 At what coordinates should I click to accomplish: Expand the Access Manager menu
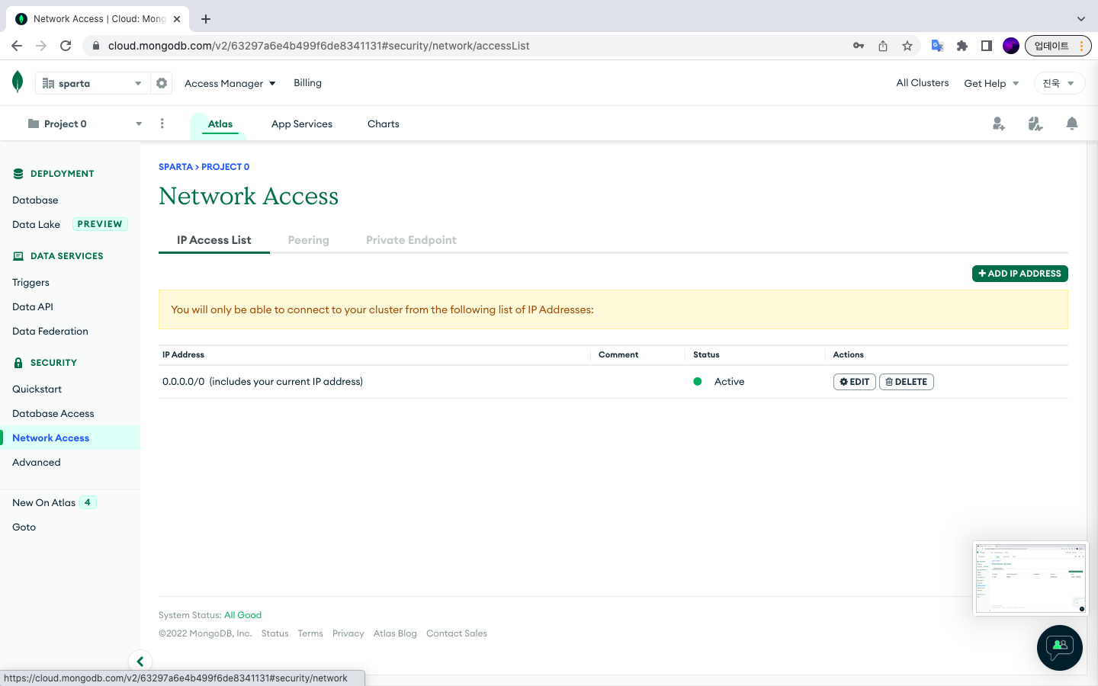coord(230,83)
